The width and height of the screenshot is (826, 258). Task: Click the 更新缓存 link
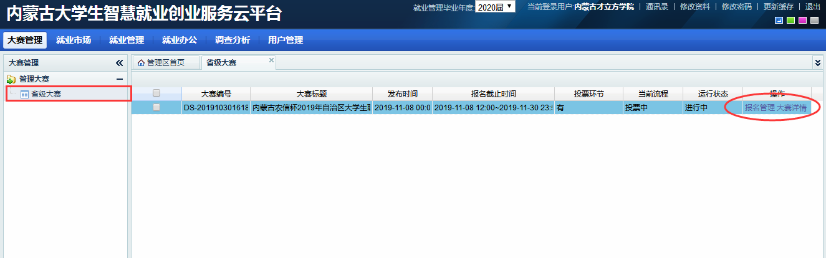779,7
